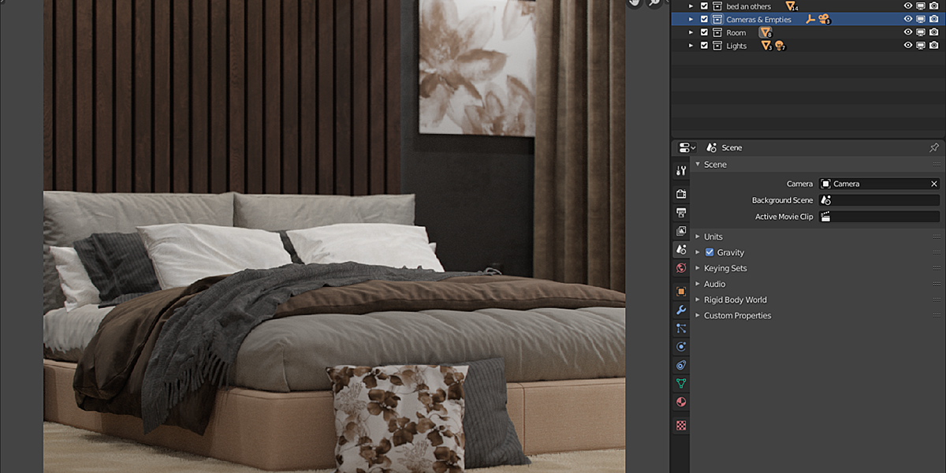This screenshot has height=473, width=946.
Task: Exclude bed an others collection via checkbox
Action: pos(704,6)
